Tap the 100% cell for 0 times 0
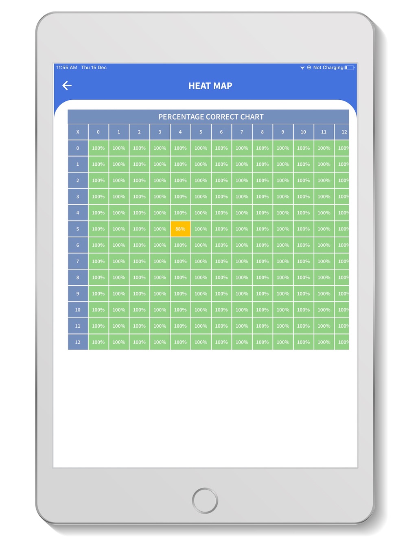Viewport: 407px width, 543px height. tap(98, 148)
